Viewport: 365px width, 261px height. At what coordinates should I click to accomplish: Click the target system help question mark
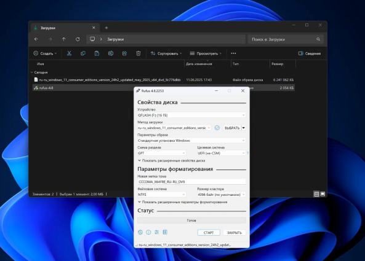point(247,153)
